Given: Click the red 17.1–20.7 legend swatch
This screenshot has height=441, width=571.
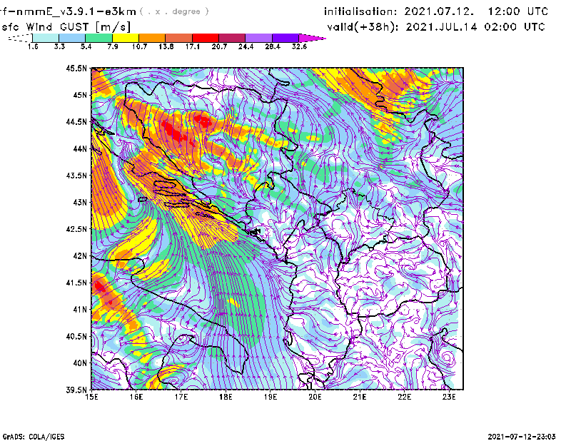Looking at the screenshot, I should coord(206,38).
